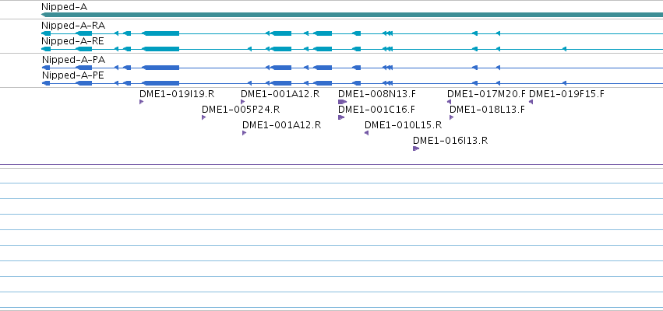Open the DME1-016I13.R label
This screenshot has width=663, height=311.
coord(450,141)
